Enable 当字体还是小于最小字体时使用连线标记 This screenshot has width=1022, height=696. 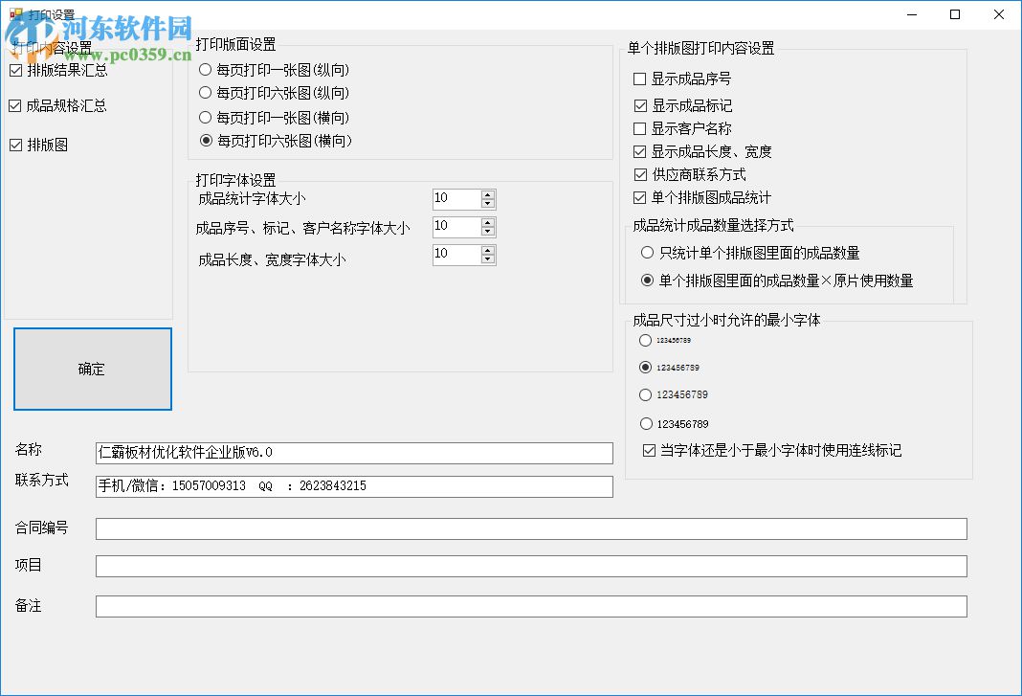(x=649, y=450)
